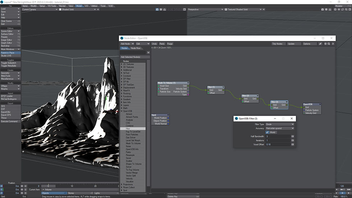352x198 pixels.
Task: Open the Render menu tab
Action: 62,6
